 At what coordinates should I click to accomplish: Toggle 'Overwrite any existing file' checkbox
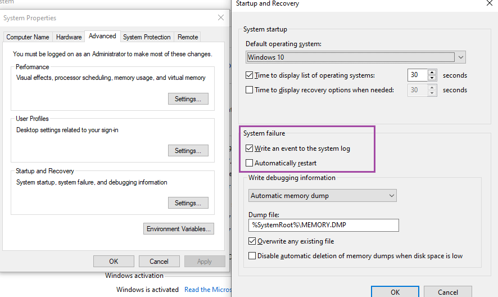(252, 241)
